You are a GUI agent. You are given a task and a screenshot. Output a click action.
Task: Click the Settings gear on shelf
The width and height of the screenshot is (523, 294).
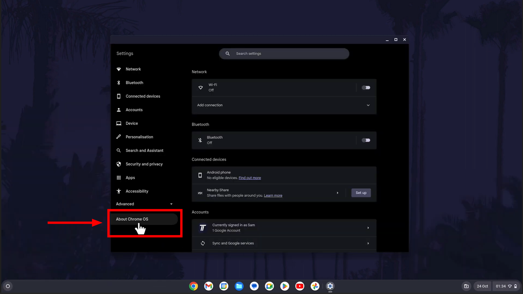(x=330, y=286)
